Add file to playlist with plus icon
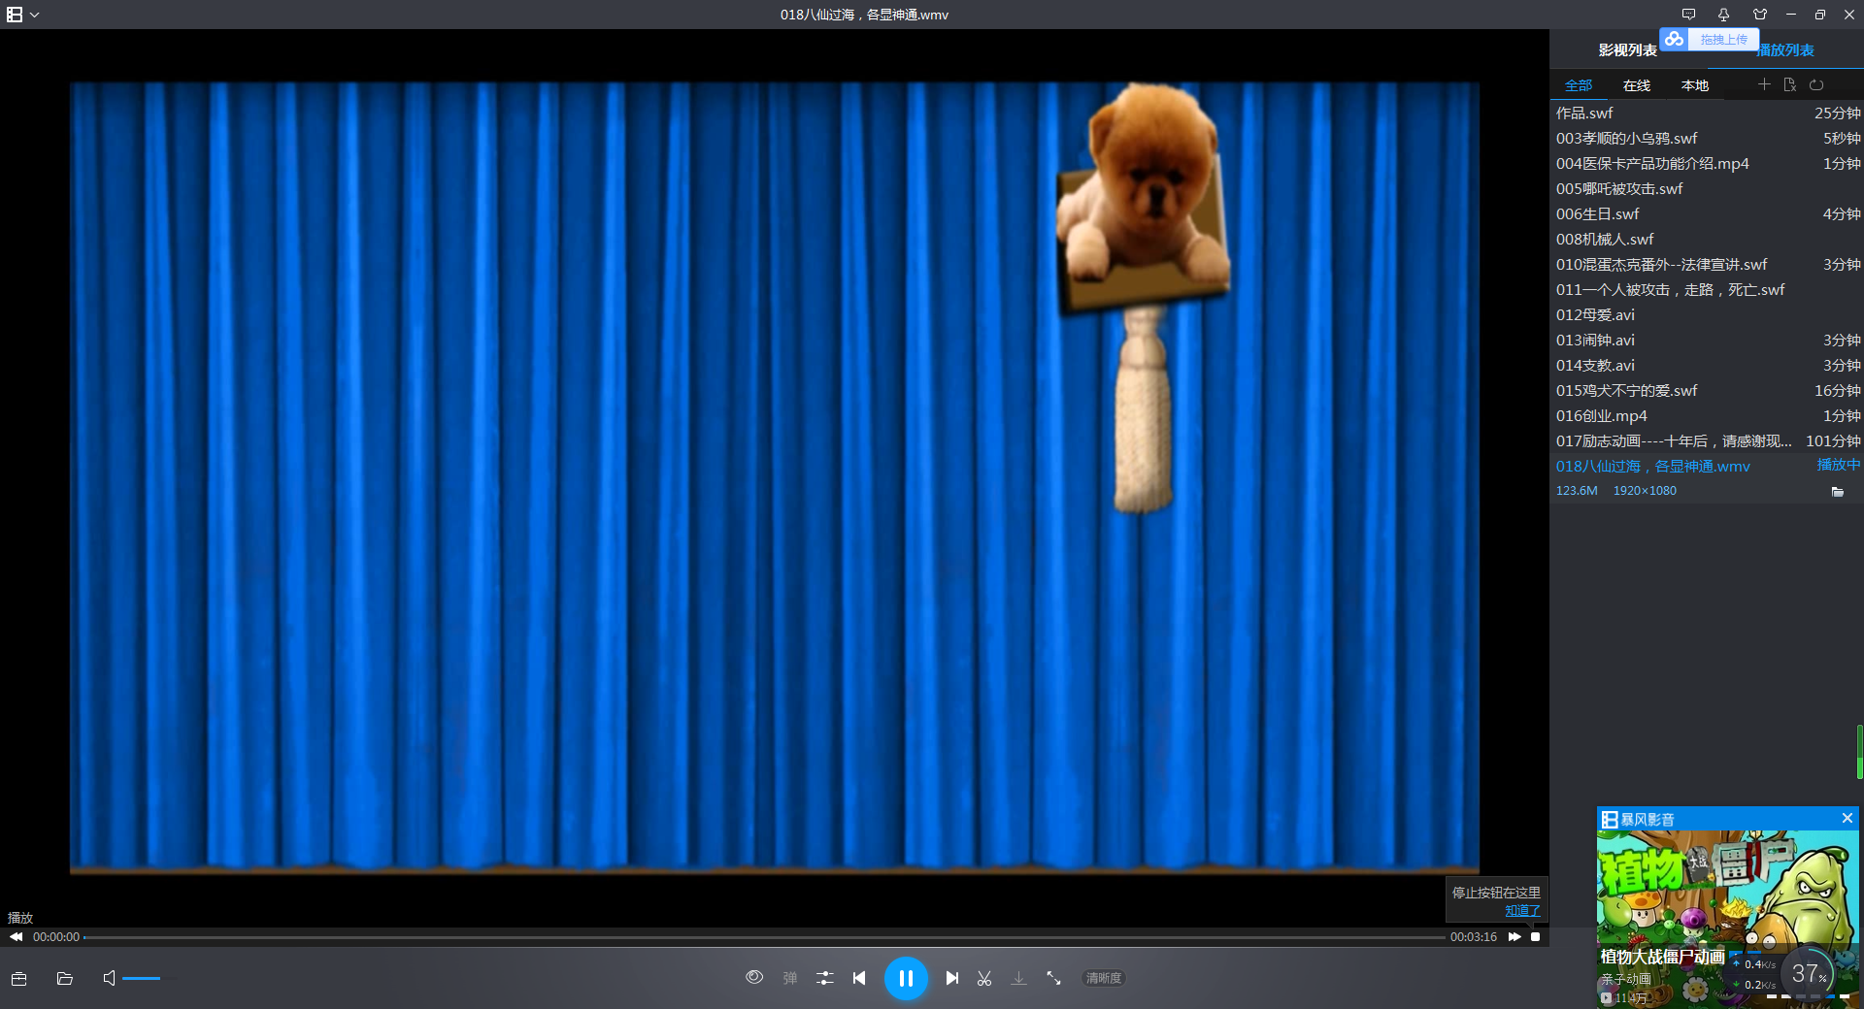Image resolution: width=1864 pixels, height=1009 pixels. (1764, 84)
